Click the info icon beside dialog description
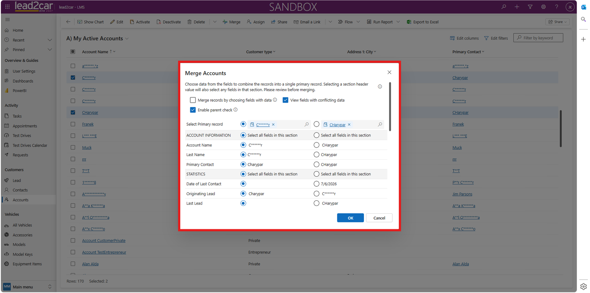This screenshot has width=590, height=293. coord(380,87)
